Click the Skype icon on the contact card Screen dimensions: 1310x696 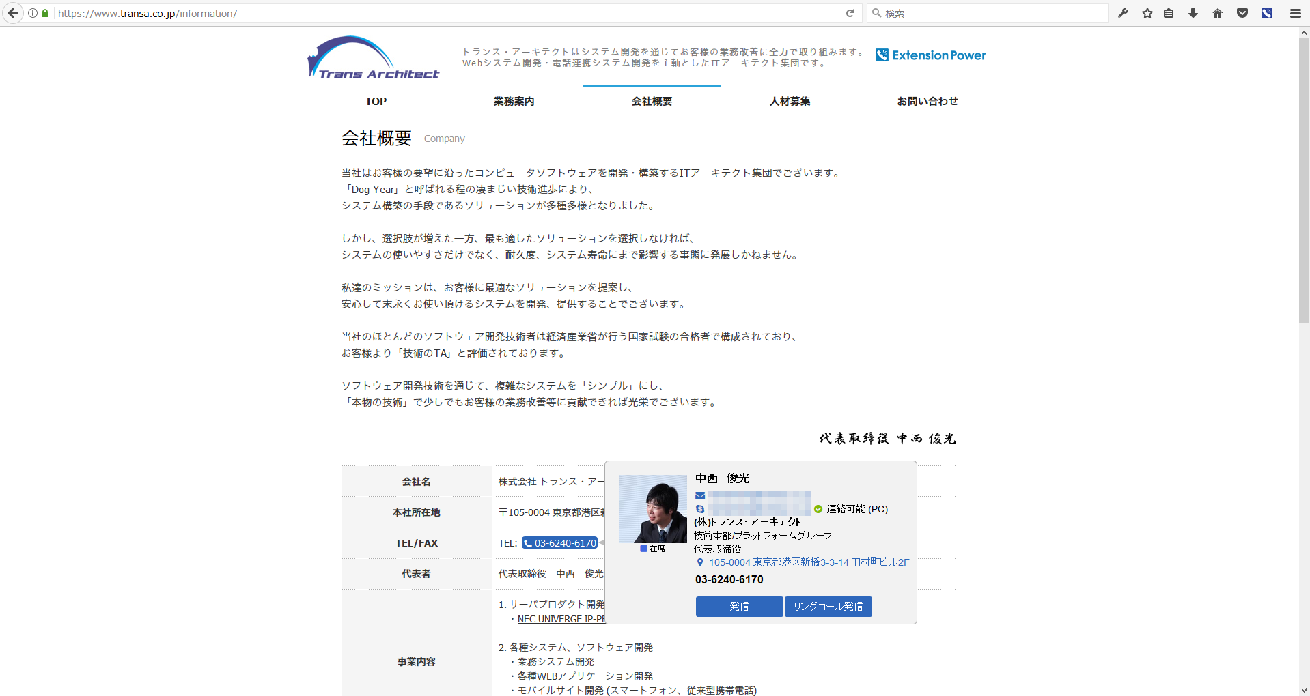pos(700,509)
